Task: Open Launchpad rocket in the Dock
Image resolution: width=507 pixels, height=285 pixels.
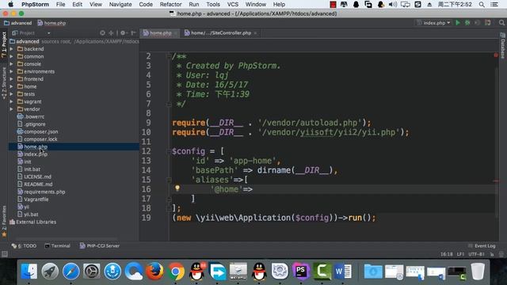Action: point(50,271)
